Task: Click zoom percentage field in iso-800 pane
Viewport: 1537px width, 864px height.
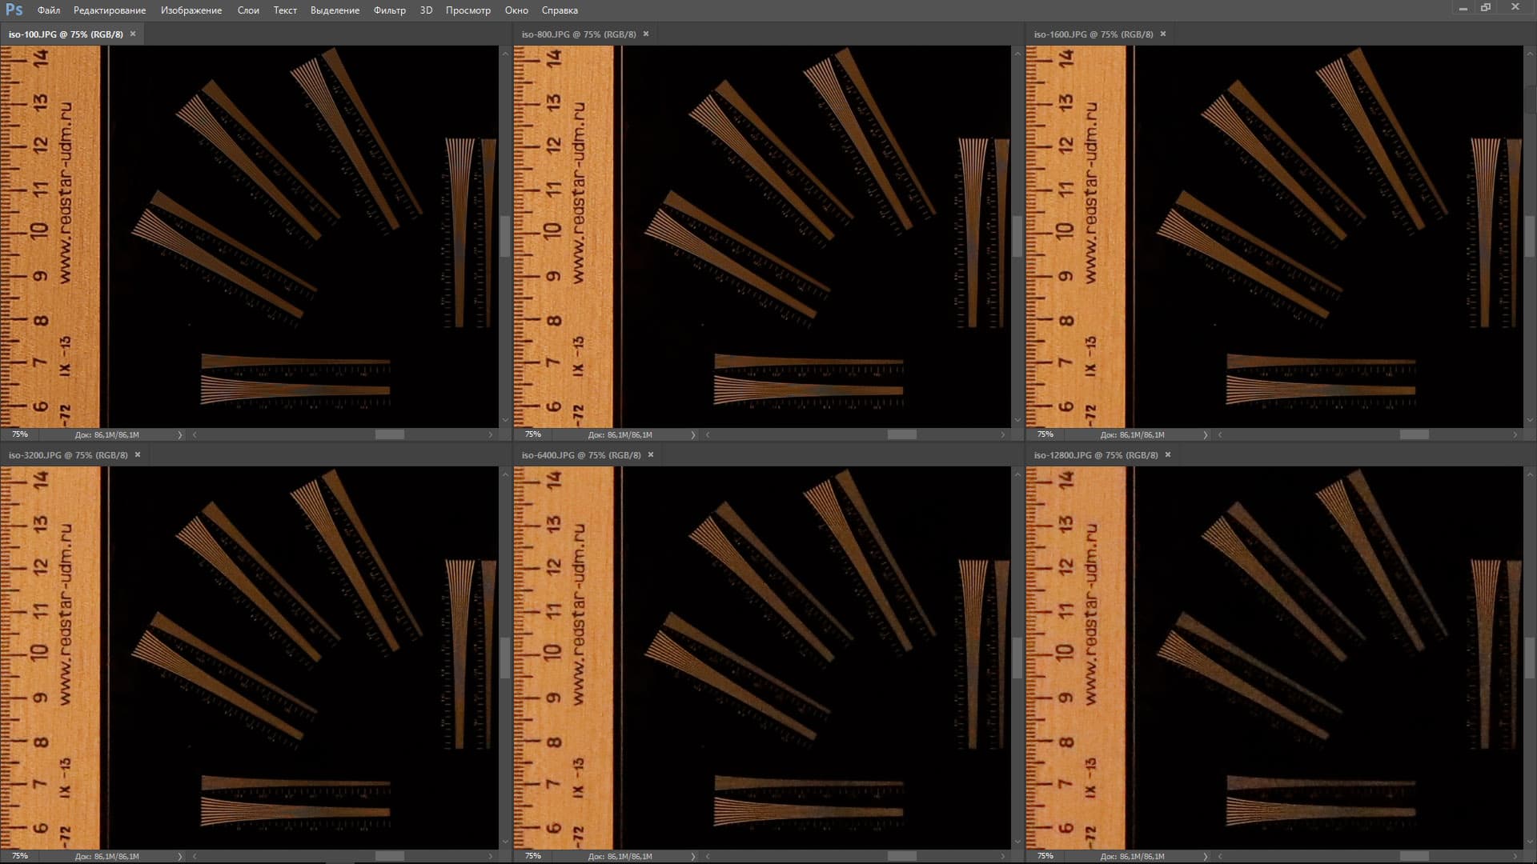Action: click(x=533, y=434)
